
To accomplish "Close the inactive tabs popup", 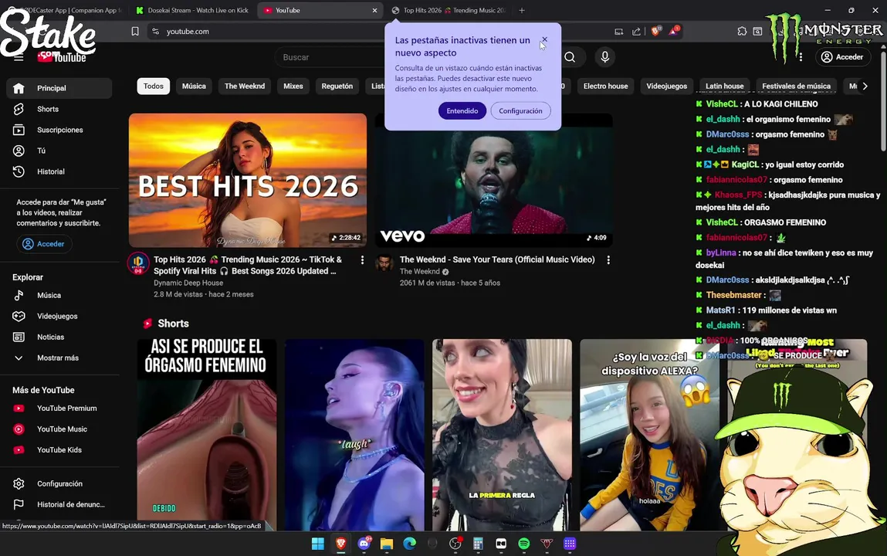I will pyautogui.click(x=544, y=39).
